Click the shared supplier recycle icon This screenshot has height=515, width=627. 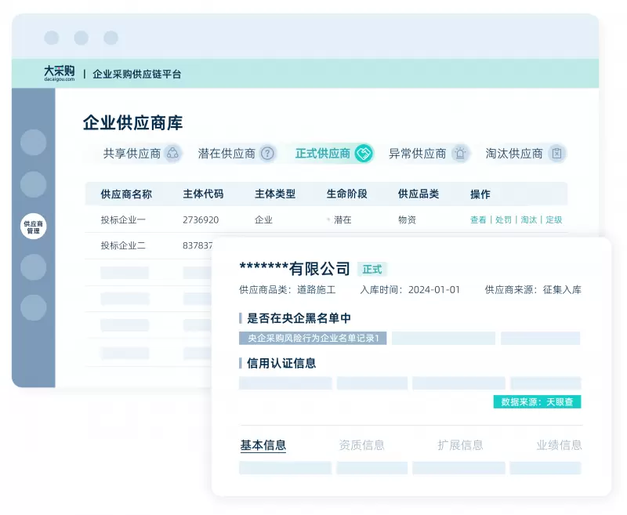click(173, 154)
